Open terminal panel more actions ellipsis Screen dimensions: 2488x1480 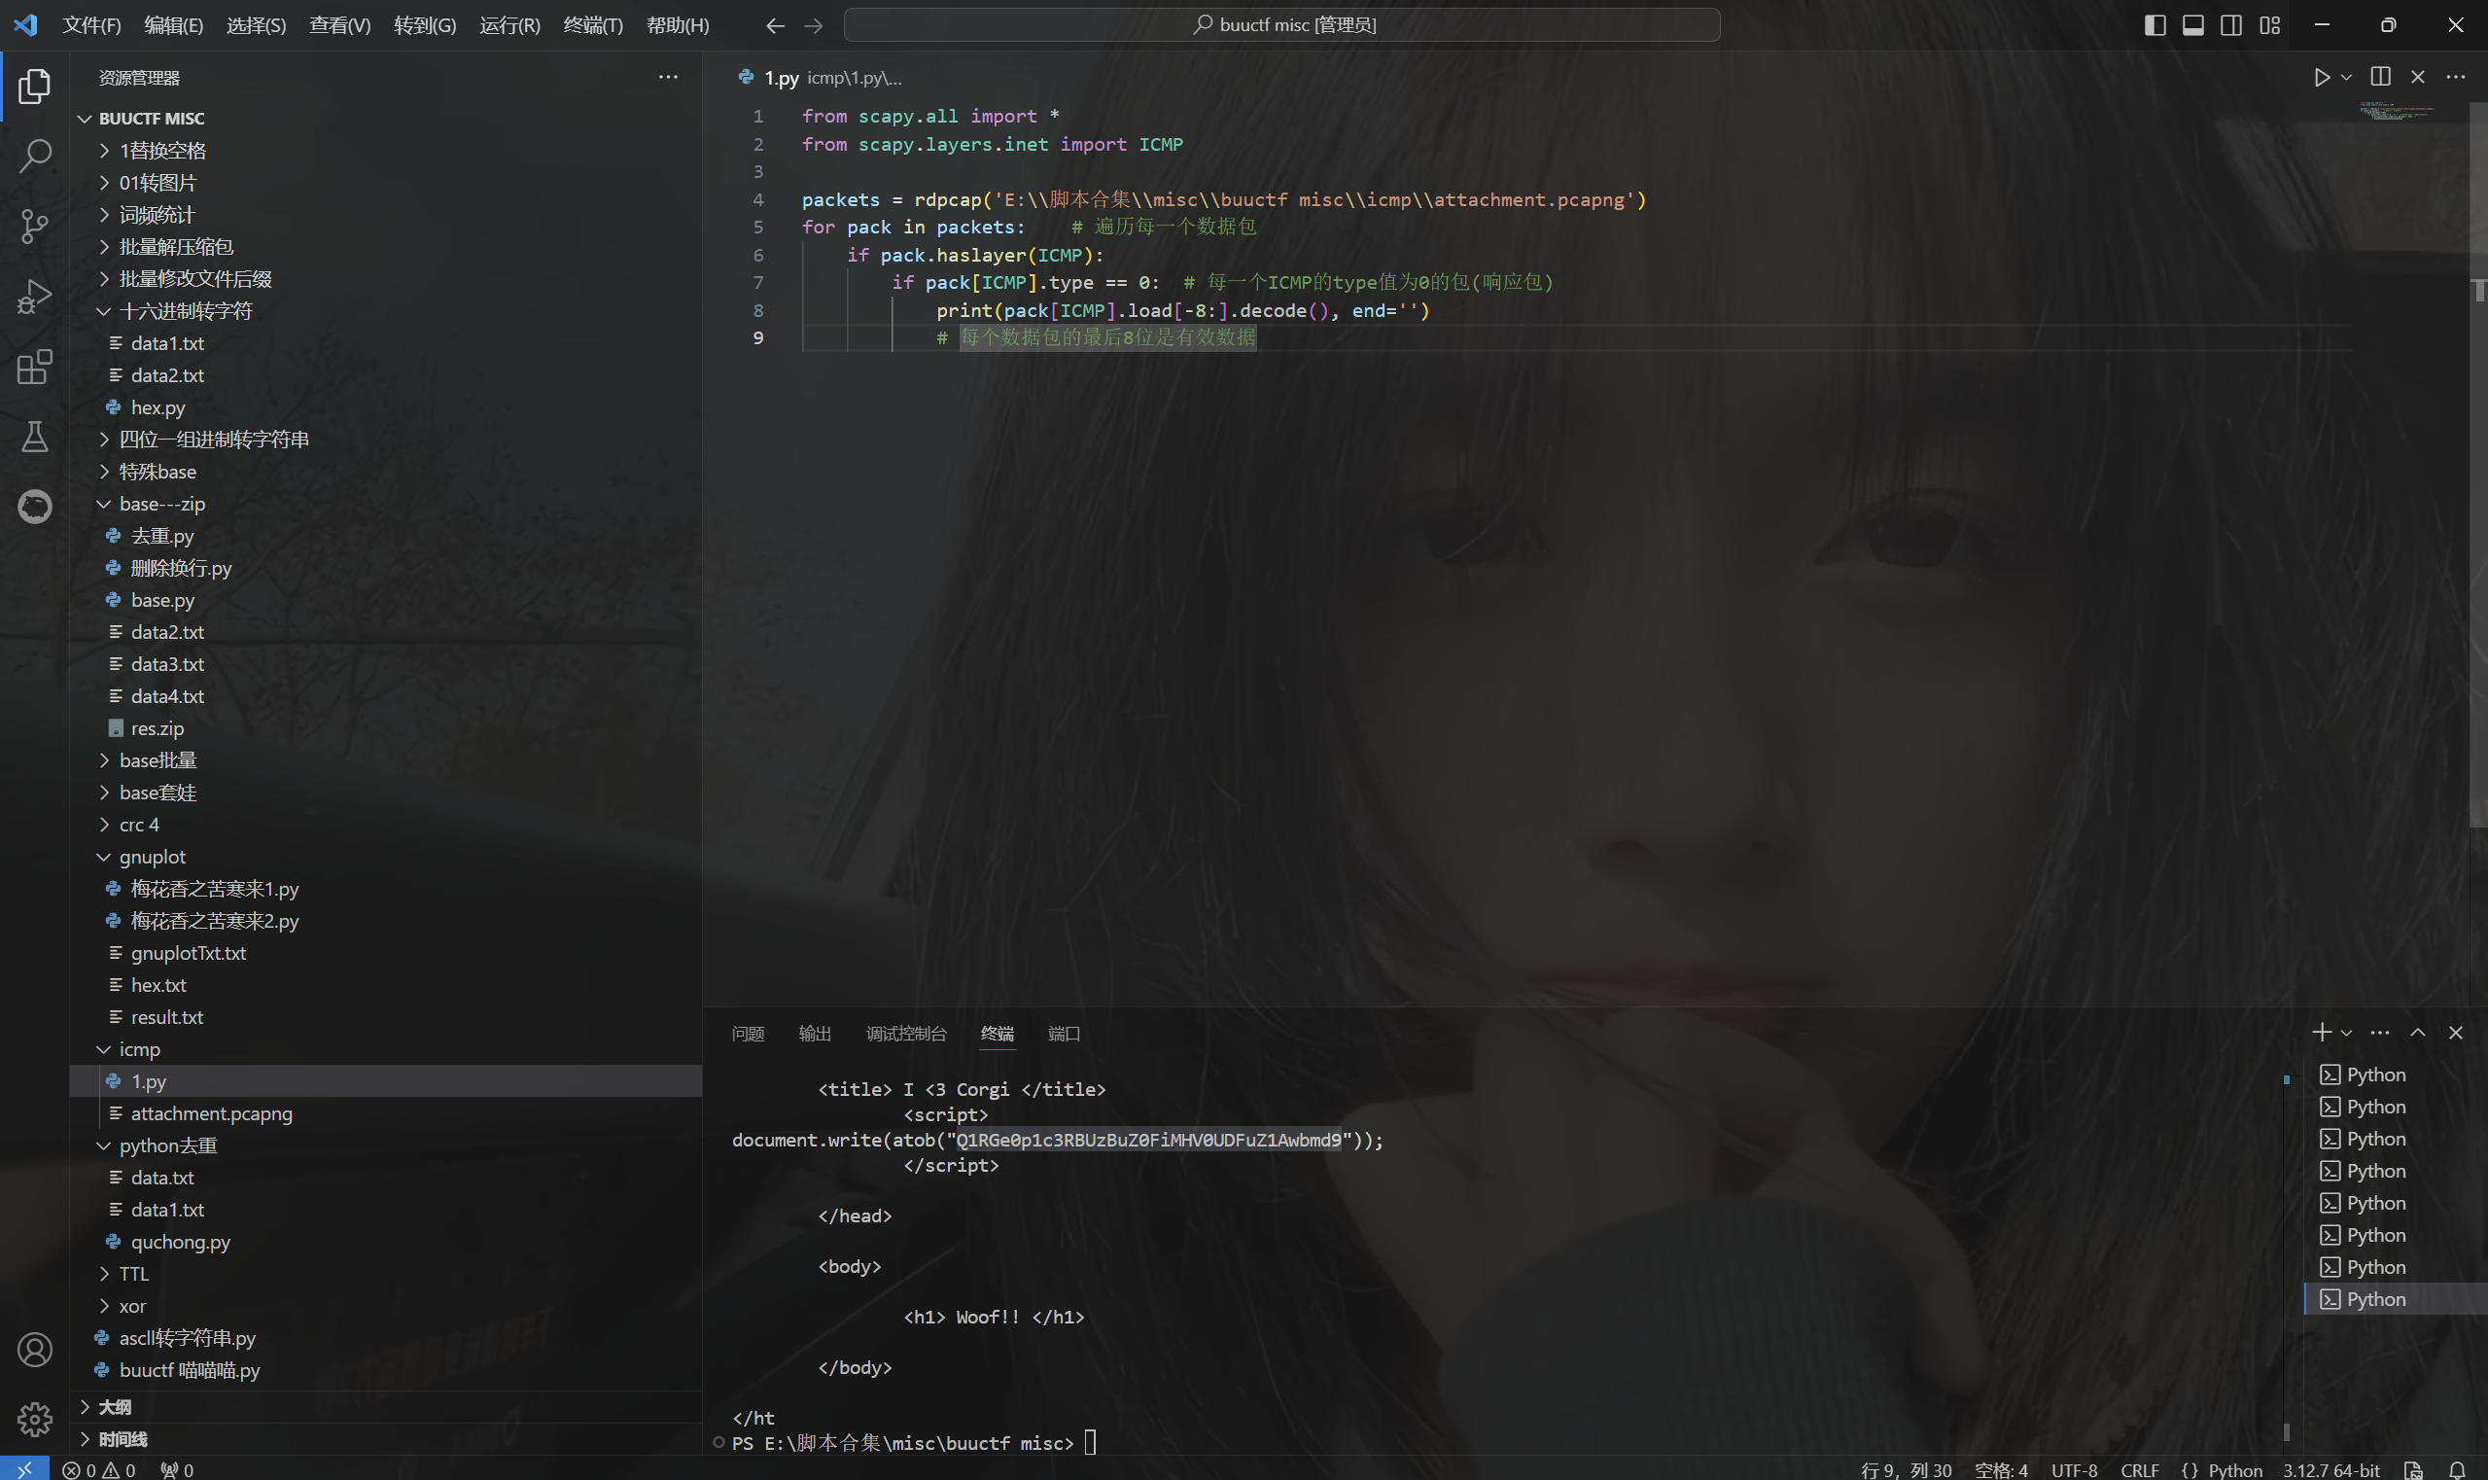2380,1033
